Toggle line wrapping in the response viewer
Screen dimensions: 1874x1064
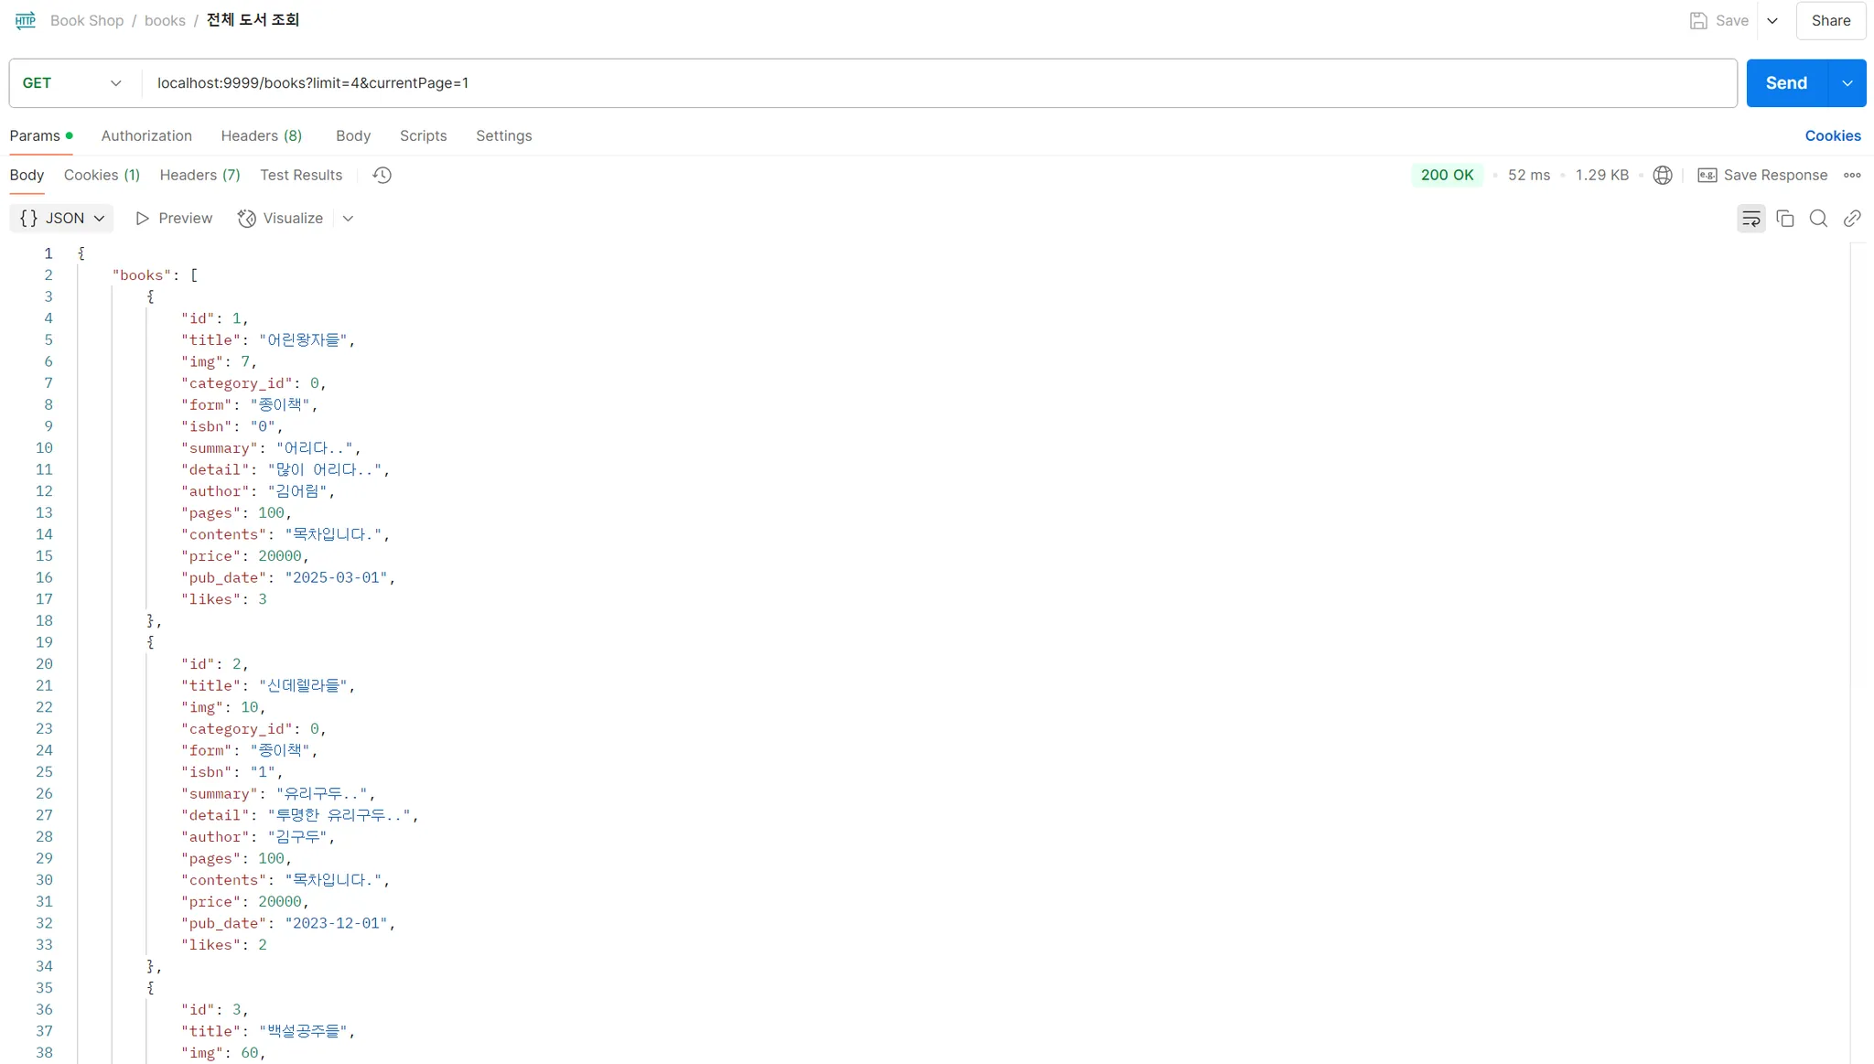click(1750, 218)
